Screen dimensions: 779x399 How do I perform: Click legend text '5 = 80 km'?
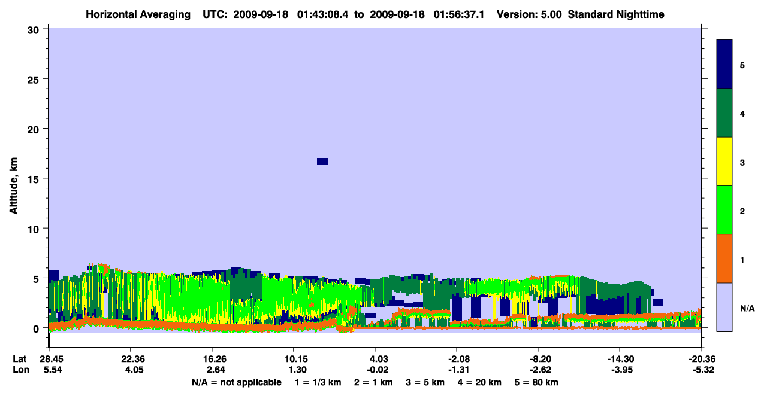pyautogui.click(x=536, y=382)
